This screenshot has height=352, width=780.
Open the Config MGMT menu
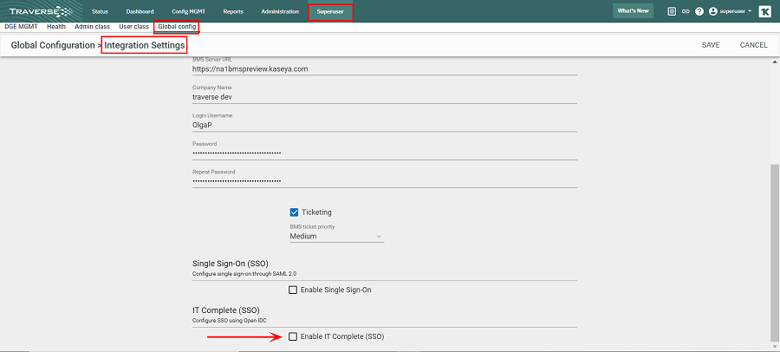tap(189, 11)
